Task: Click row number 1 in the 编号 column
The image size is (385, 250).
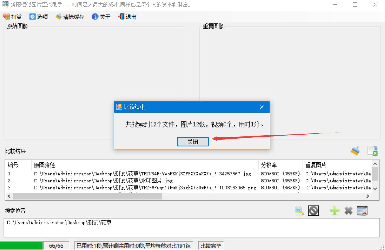Action: [9, 174]
